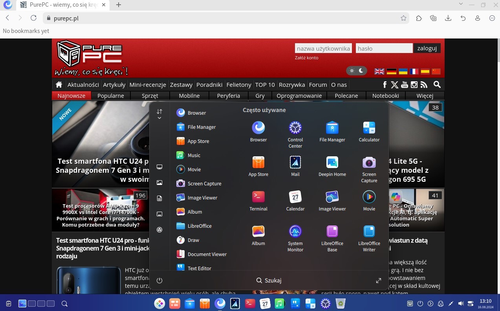Open the Screen Capture app icon
The image size is (500, 311).
369,163
